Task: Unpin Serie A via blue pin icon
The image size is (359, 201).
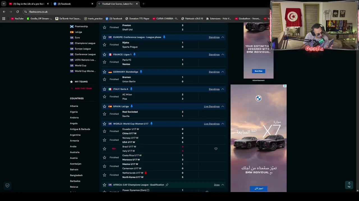Action: pyautogui.click(x=131, y=89)
